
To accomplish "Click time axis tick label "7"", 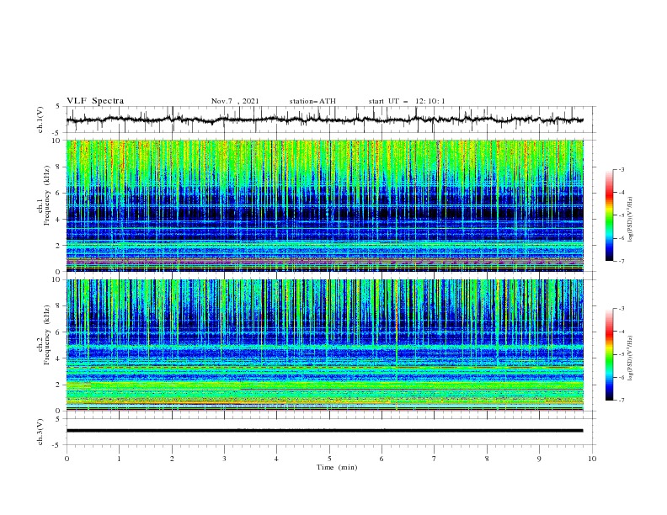I will point(435,459).
